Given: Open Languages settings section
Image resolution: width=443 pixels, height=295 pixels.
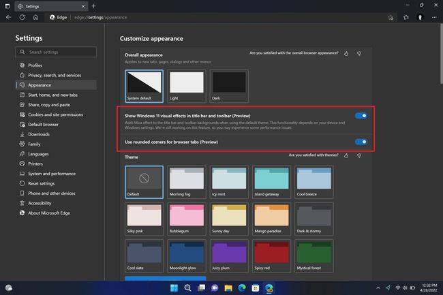Looking at the screenshot, I should [56, 154].
